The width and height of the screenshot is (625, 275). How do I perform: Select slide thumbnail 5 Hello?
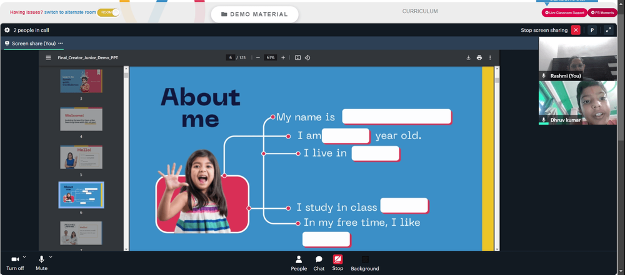point(81,157)
